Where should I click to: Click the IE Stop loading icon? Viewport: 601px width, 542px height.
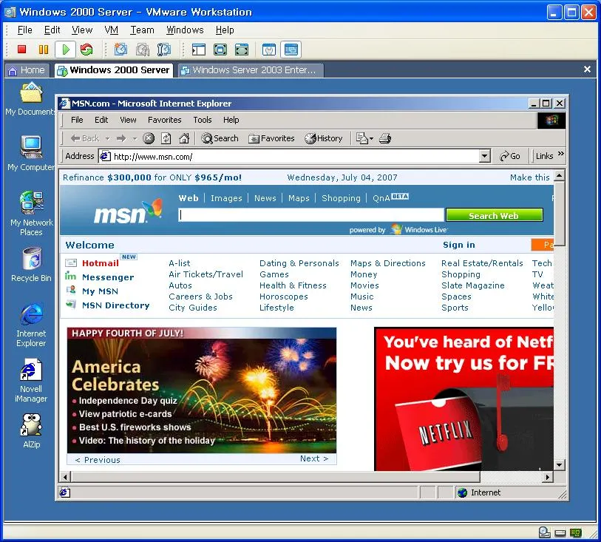[149, 138]
